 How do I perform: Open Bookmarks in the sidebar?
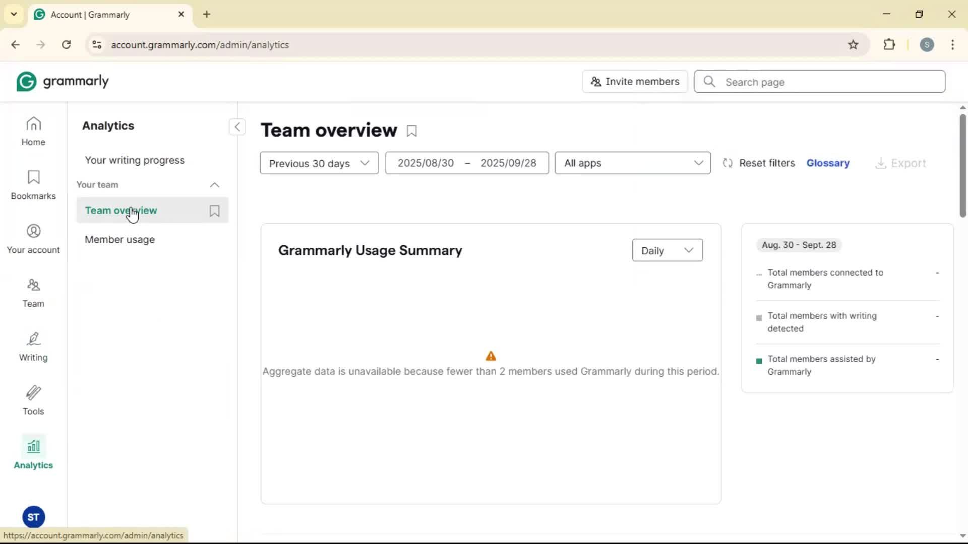(33, 185)
